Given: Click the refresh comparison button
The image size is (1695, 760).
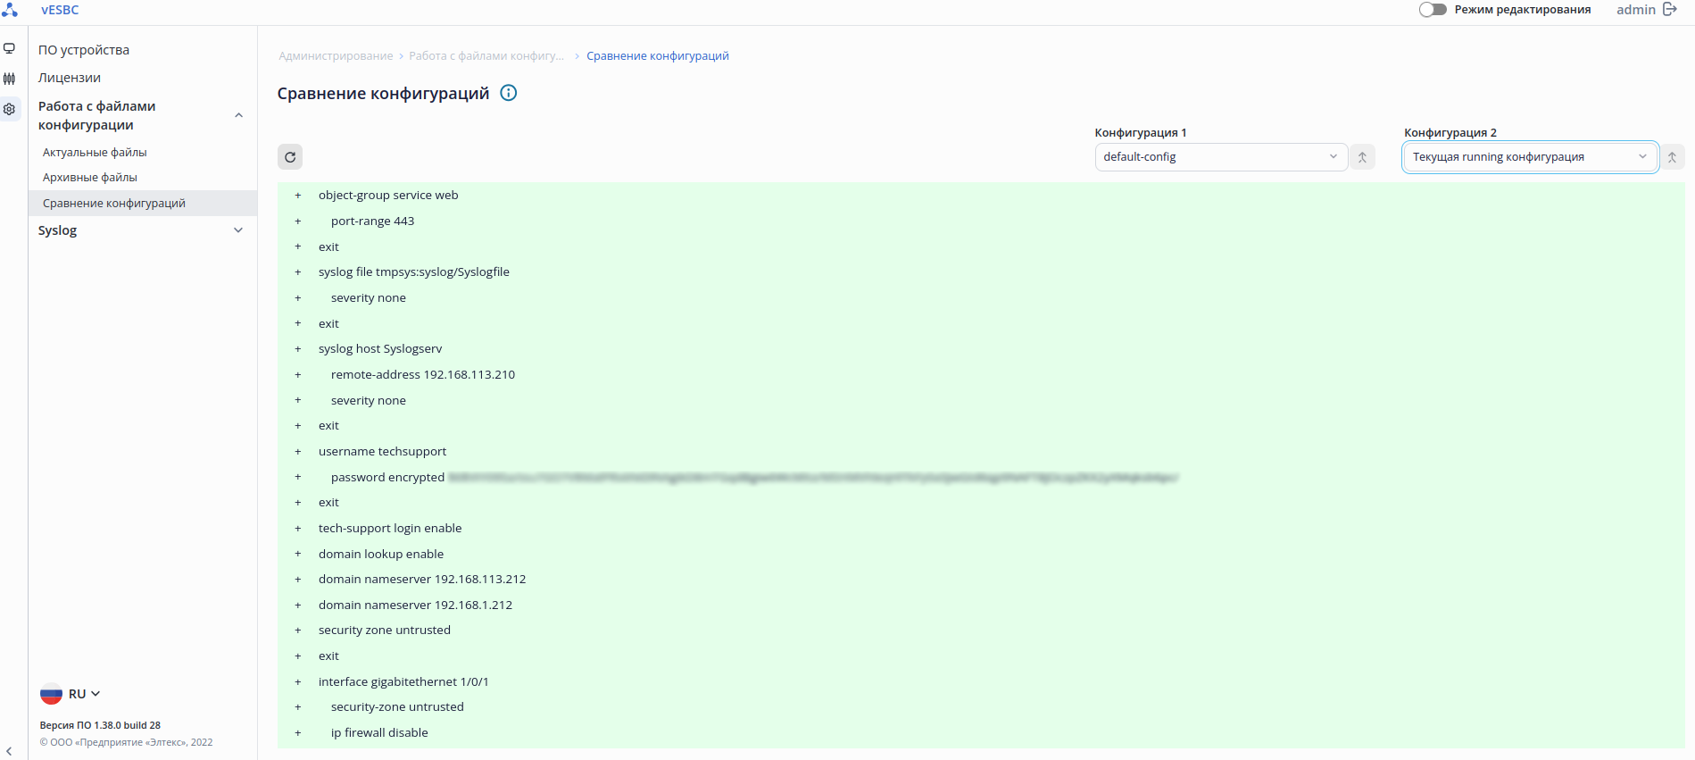Looking at the screenshot, I should click(x=290, y=157).
